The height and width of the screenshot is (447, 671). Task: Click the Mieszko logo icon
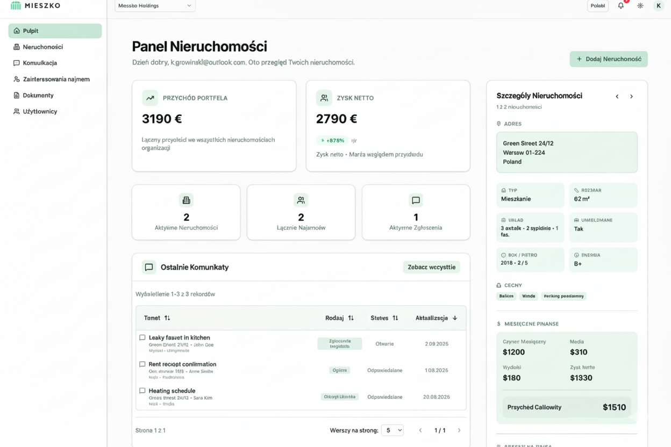[x=16, y=5]
